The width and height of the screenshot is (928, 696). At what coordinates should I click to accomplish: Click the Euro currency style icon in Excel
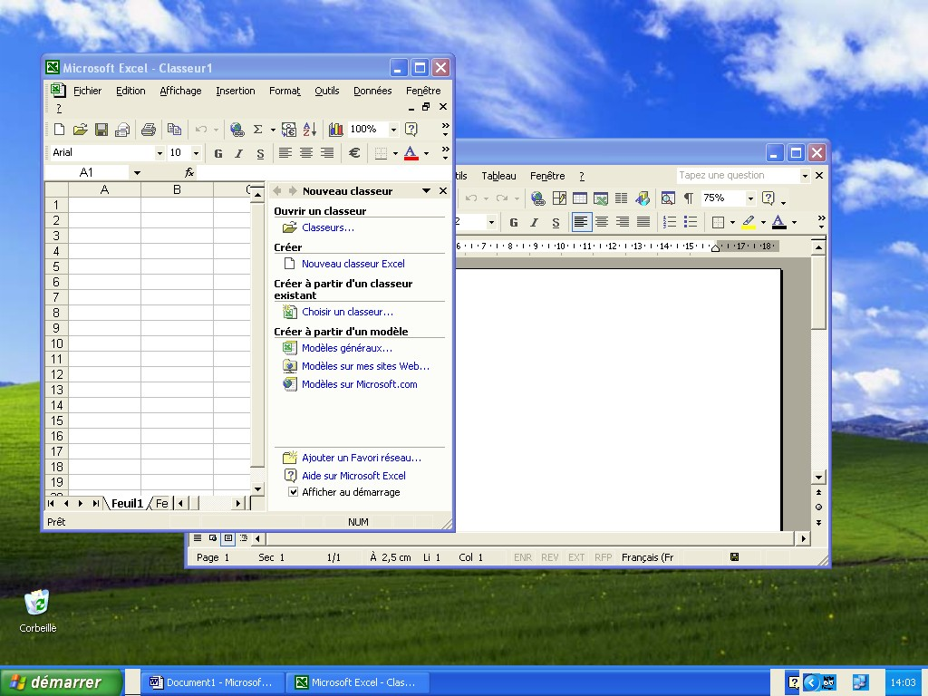click(x=354, y=152)
